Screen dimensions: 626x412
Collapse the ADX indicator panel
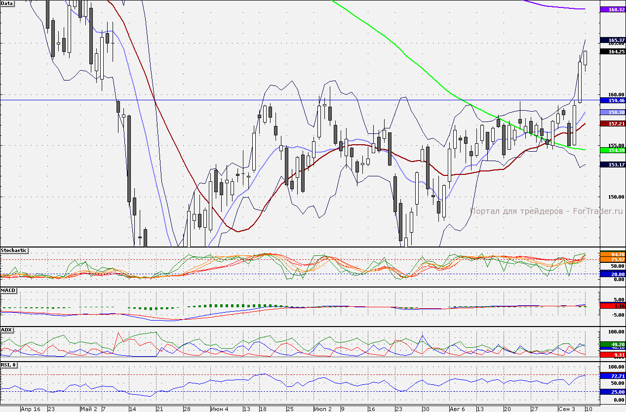click(x=6, y=330)
